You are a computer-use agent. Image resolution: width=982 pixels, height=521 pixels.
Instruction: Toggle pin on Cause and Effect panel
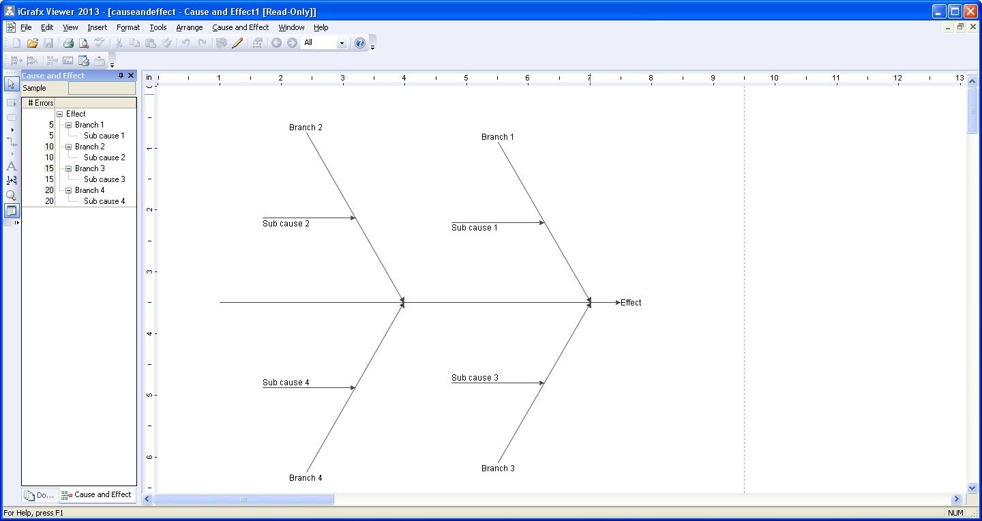pos(121,76)
